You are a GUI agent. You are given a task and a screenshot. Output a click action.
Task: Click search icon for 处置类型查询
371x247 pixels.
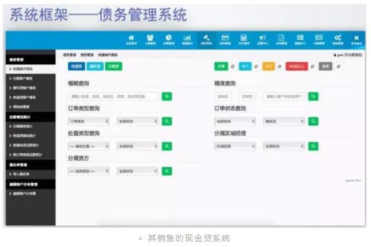point(167,146)
